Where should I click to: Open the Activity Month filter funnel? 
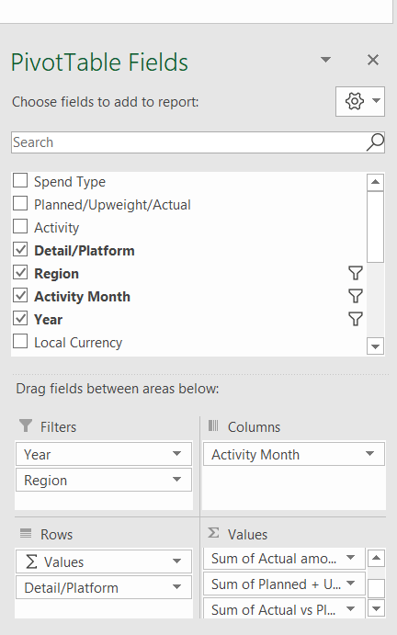tap(356, 297)
